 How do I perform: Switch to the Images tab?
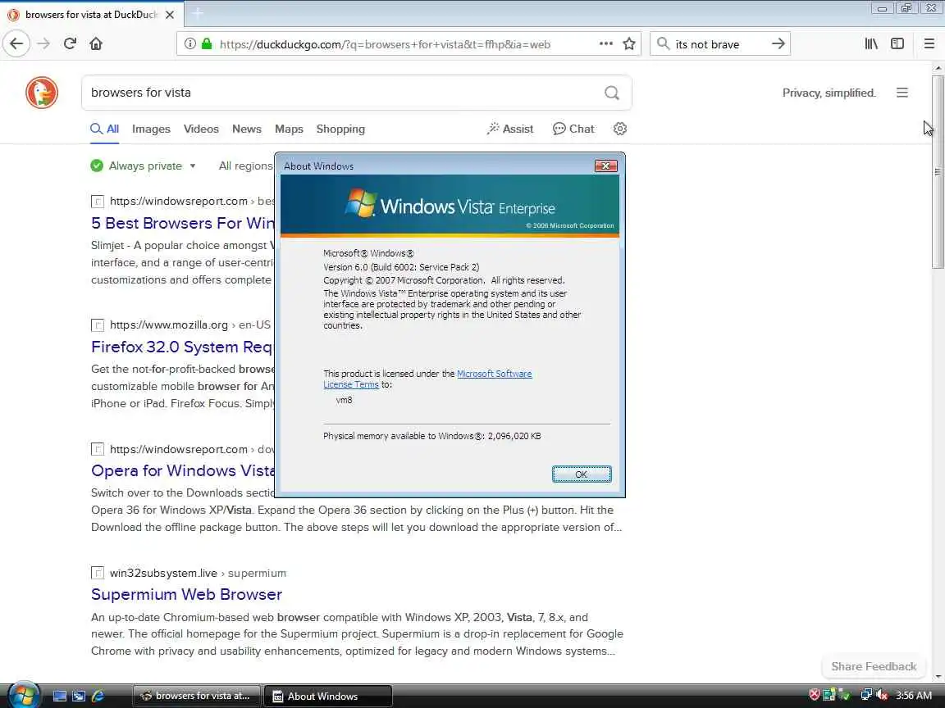[x=151, y=129]
